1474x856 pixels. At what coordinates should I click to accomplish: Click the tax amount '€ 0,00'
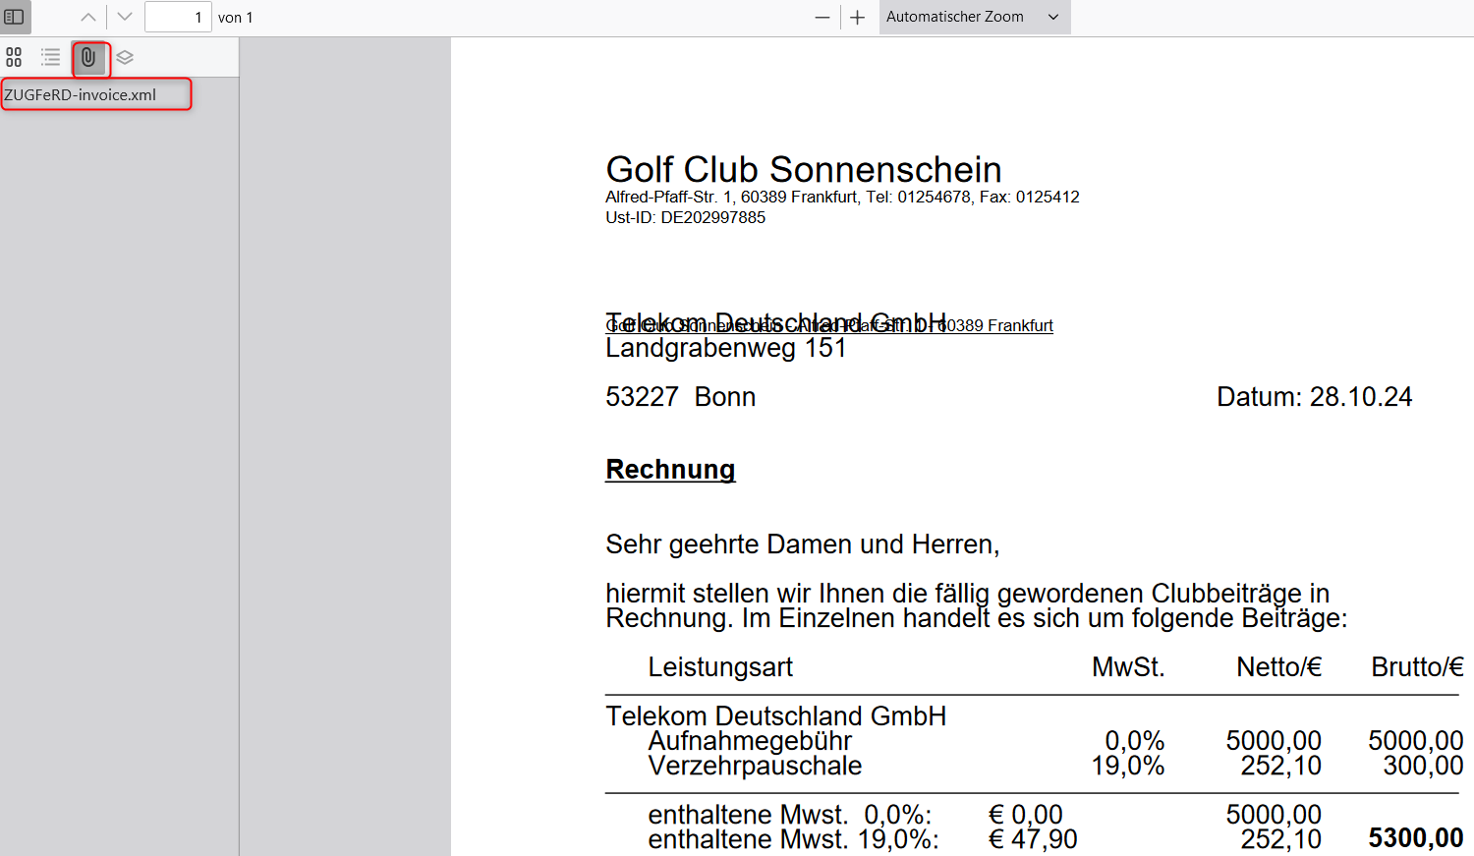(1026, 815)
